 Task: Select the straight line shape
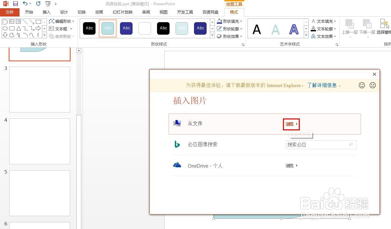coord(25,22)
